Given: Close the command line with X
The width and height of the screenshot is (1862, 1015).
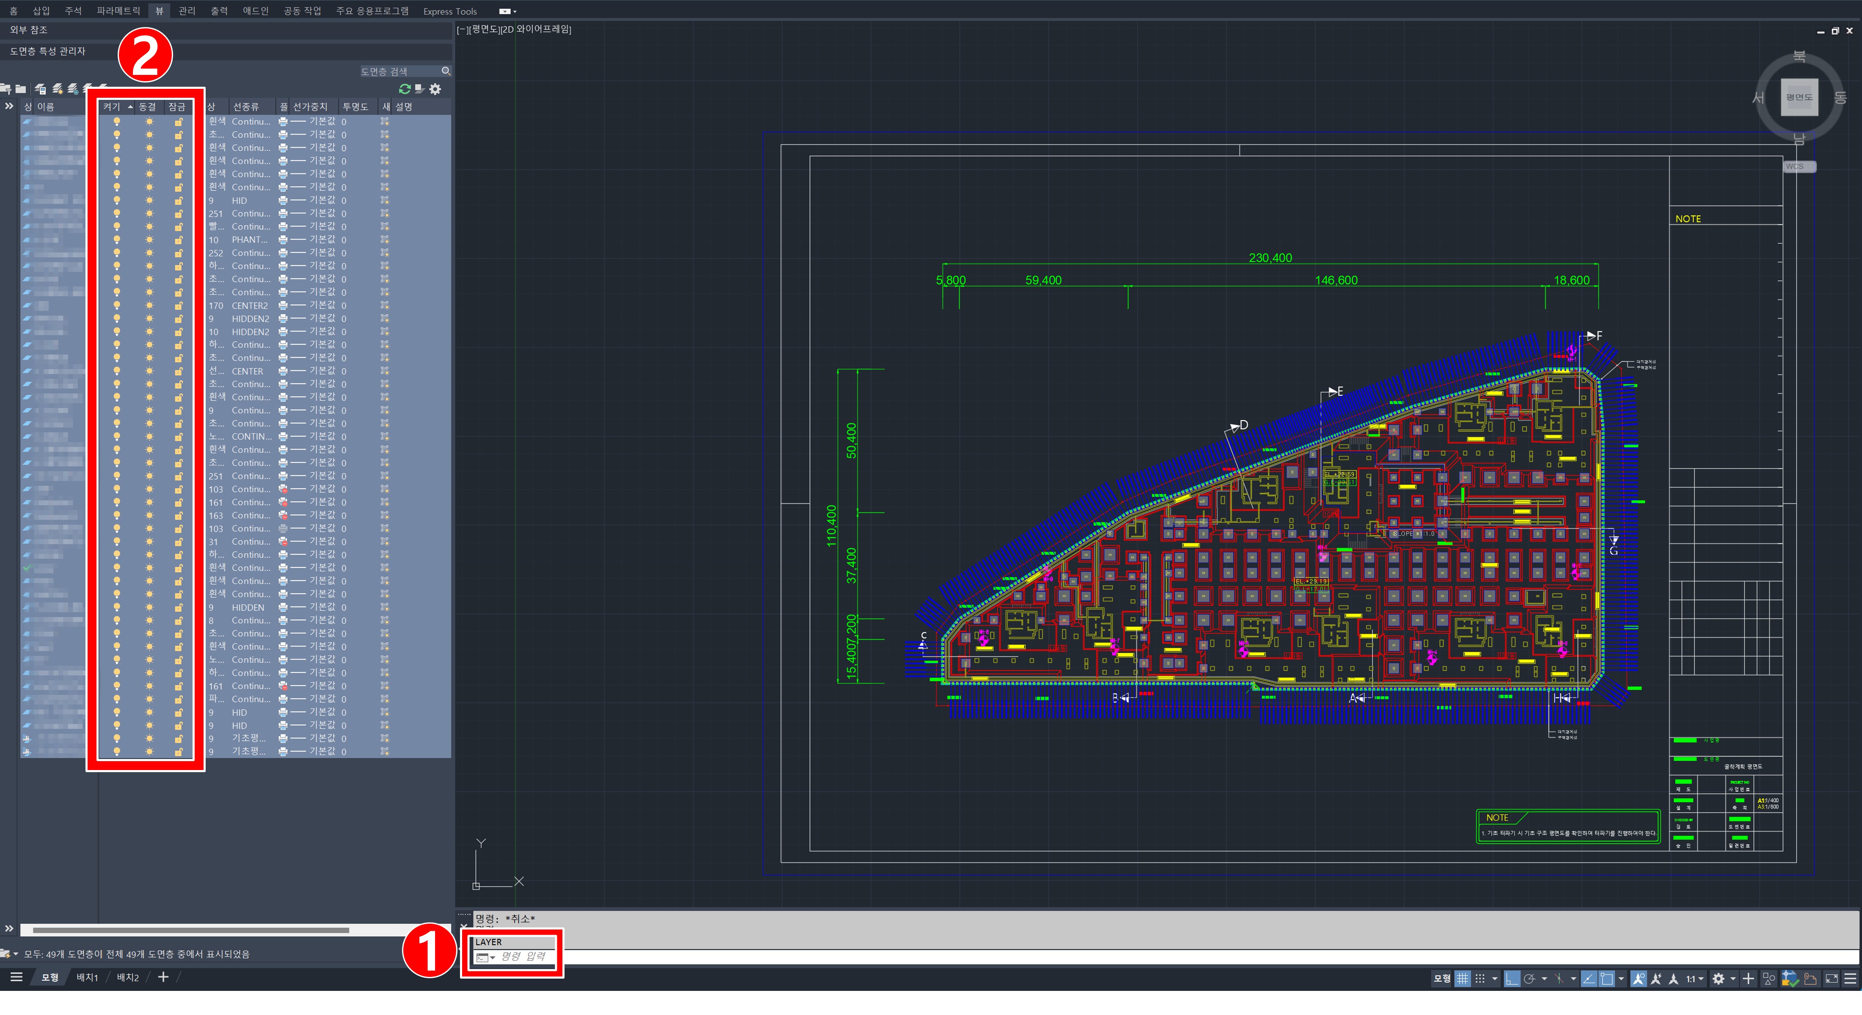Looking at the screenshot, I should [464, 926].
